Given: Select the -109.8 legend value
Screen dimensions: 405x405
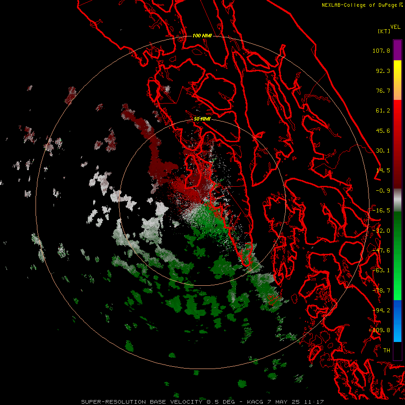Looking at the screenshot, I should pos(380,330).
